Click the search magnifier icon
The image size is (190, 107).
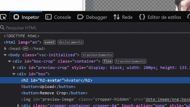[2, 28]
